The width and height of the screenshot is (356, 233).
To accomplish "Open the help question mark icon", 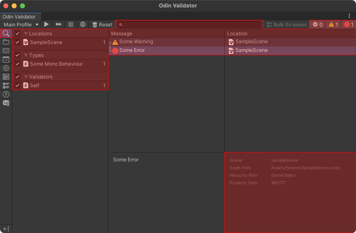I will coord(6,94).
